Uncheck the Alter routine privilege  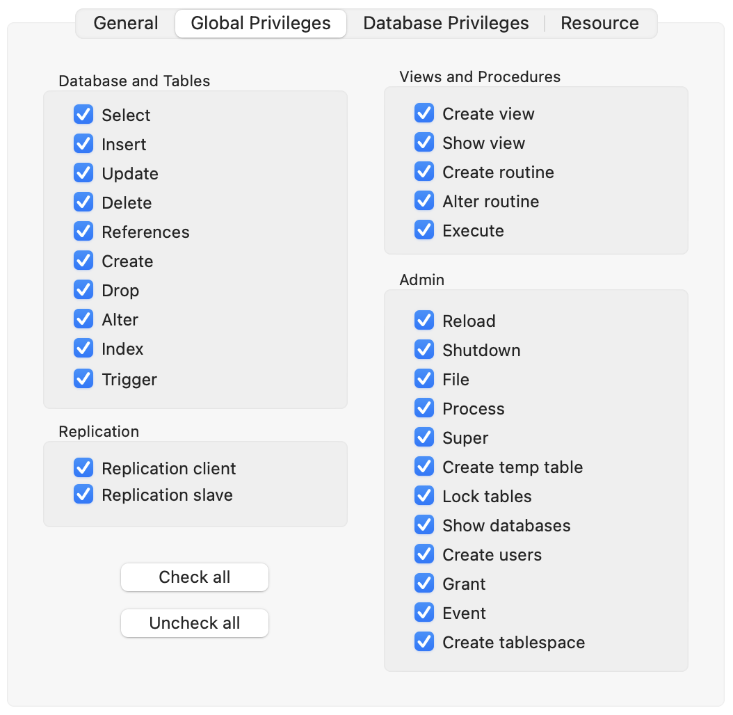point(424,201)
